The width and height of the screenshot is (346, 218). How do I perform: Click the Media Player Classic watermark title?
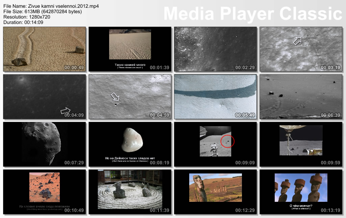(253, 13)
